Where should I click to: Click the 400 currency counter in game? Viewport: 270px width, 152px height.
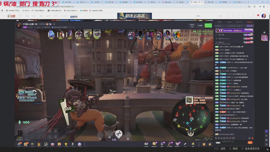pyautogui.click(x=24, y=122)
